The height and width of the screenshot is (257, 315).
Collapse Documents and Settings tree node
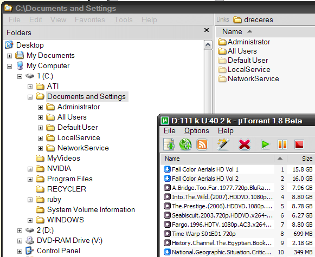pos(30,97)
